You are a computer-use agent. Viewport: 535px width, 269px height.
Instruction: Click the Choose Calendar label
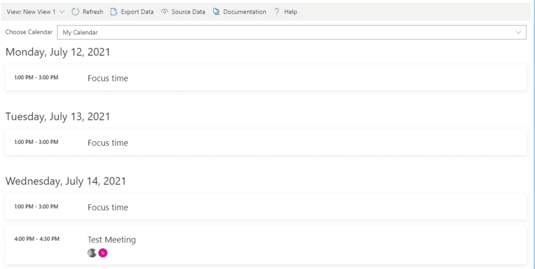click(29, 32)
